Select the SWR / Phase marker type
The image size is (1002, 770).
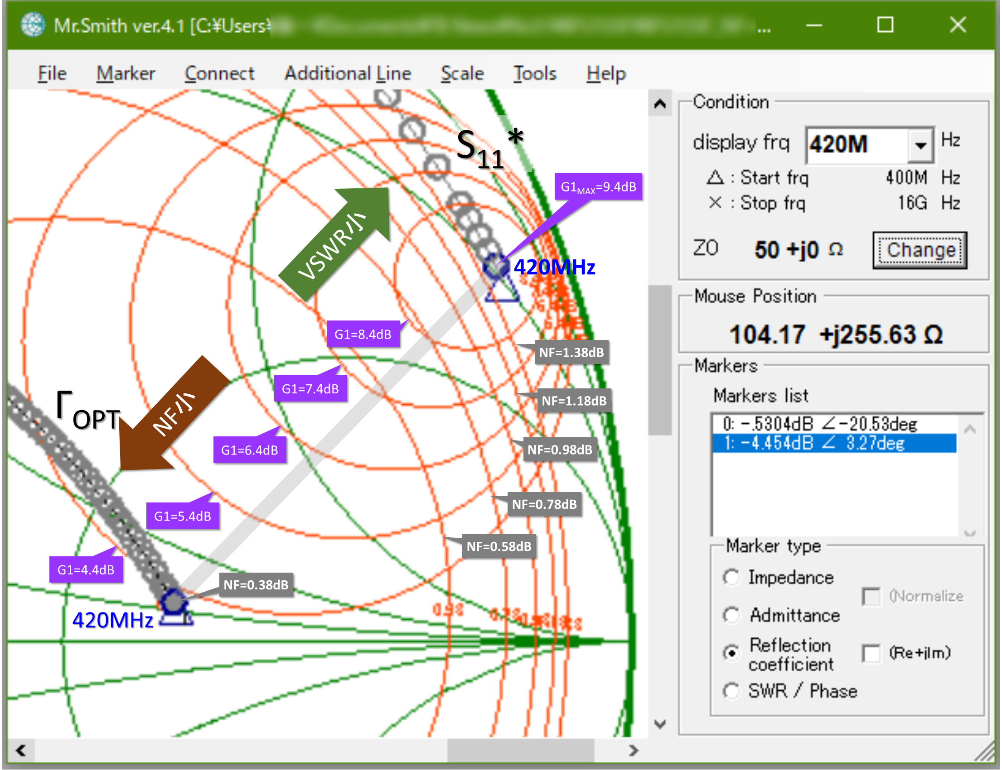(731, 691)
